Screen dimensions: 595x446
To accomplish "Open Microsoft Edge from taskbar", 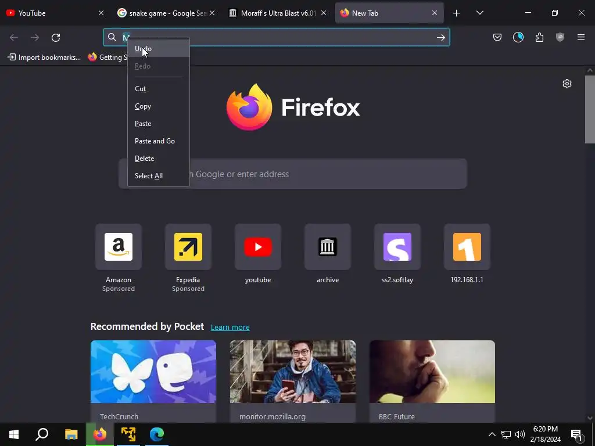I will [157, 434].
